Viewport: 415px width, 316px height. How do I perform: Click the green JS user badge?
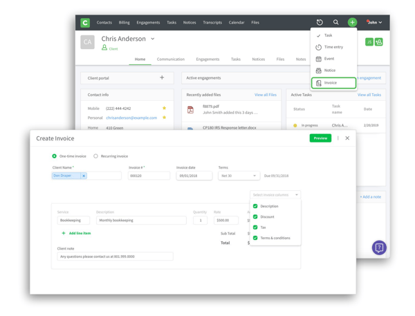pos(369,41)
